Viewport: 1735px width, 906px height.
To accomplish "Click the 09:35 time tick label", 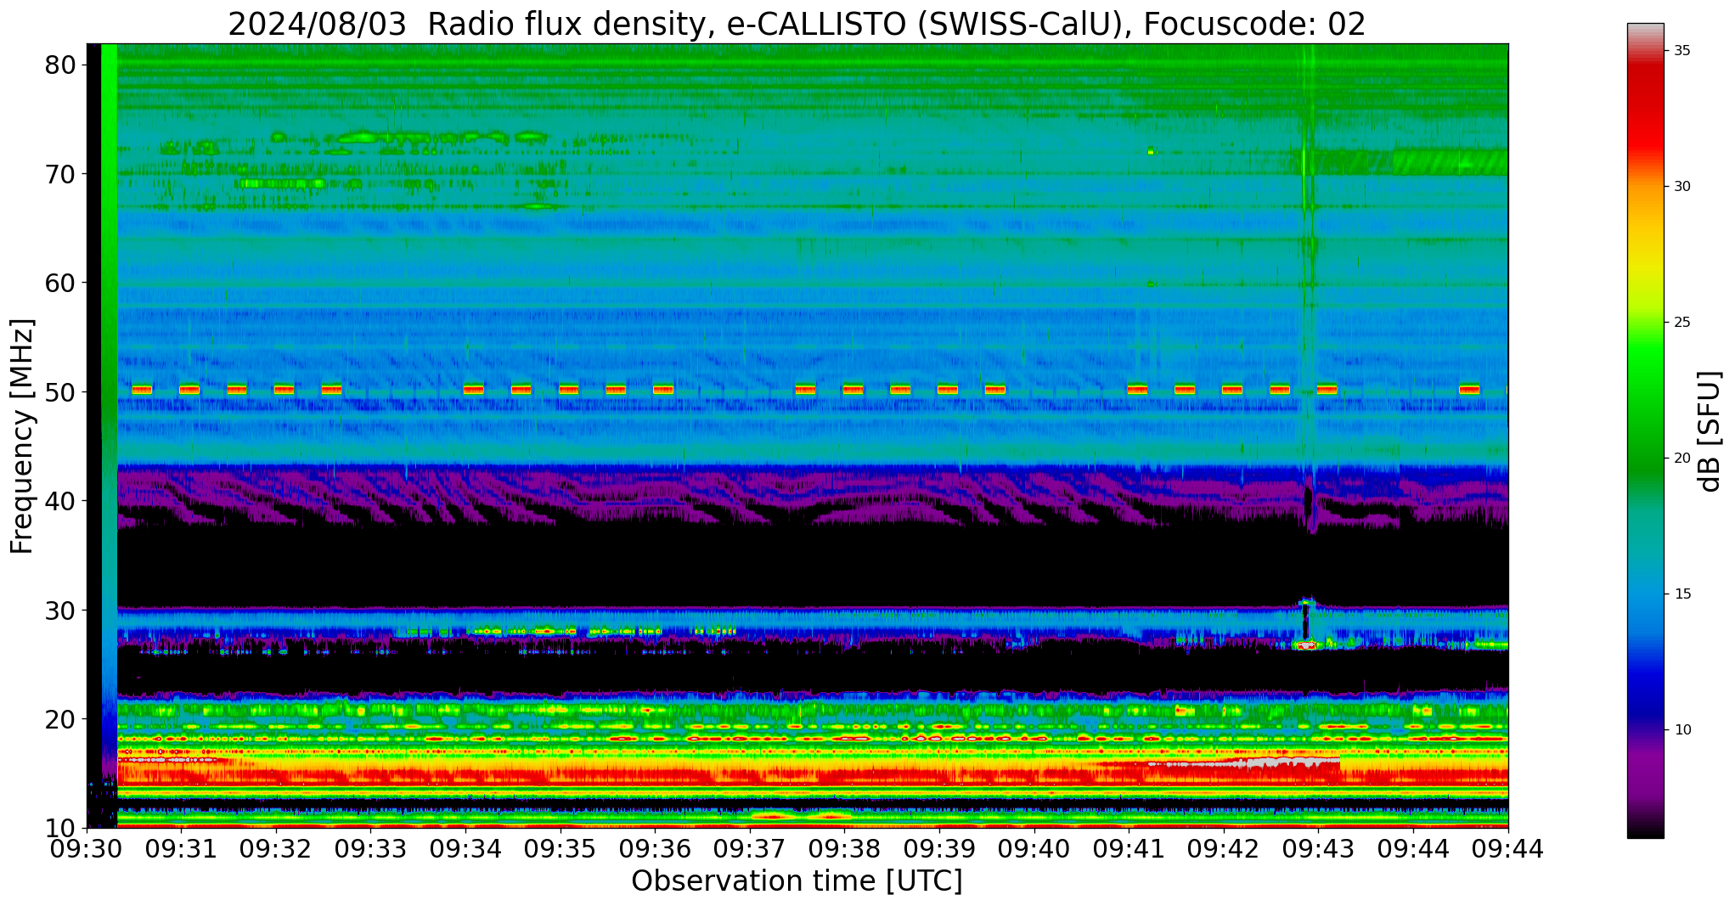I will [x=560, y=848].
